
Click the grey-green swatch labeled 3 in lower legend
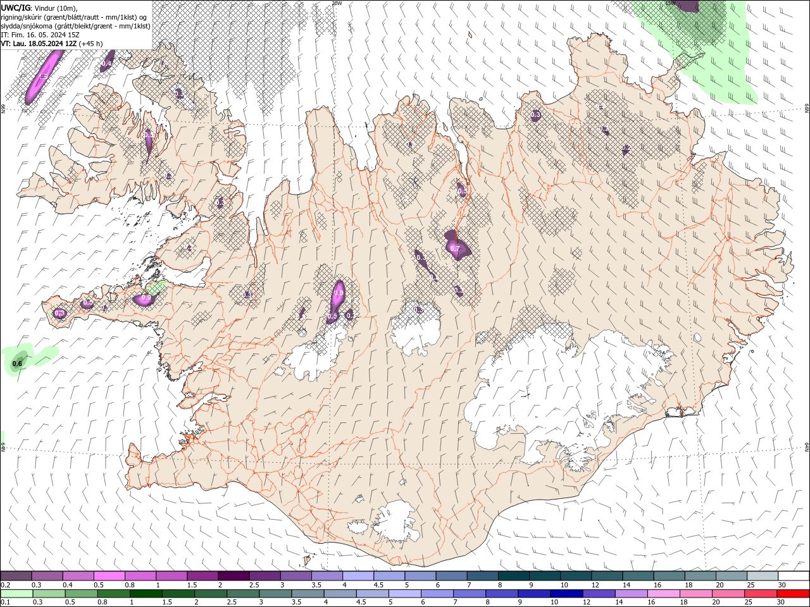(x=275, y=594)
